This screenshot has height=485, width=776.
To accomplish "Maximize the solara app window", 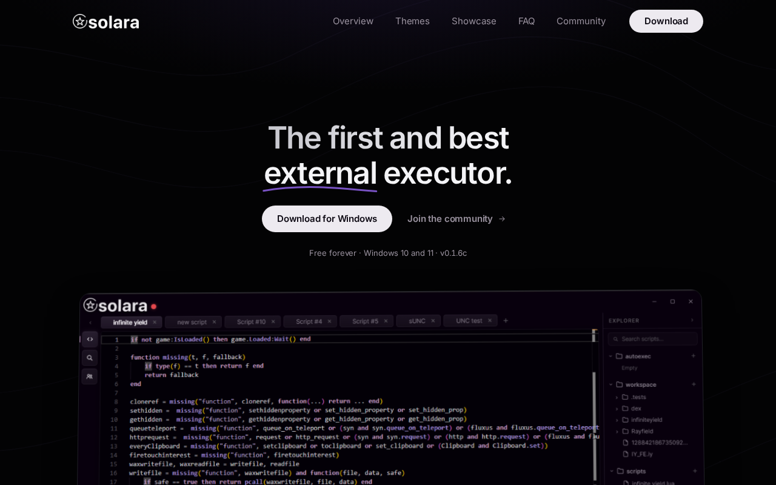I will pyautogui.click(x=672, y=301).
